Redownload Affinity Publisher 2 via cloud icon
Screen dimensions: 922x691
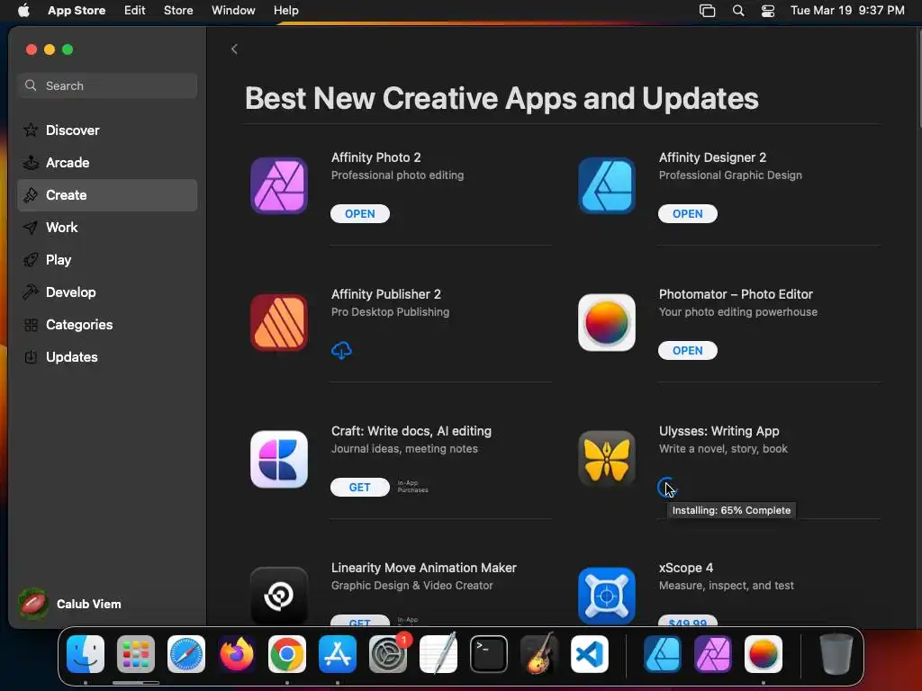(x=341, y=351)
